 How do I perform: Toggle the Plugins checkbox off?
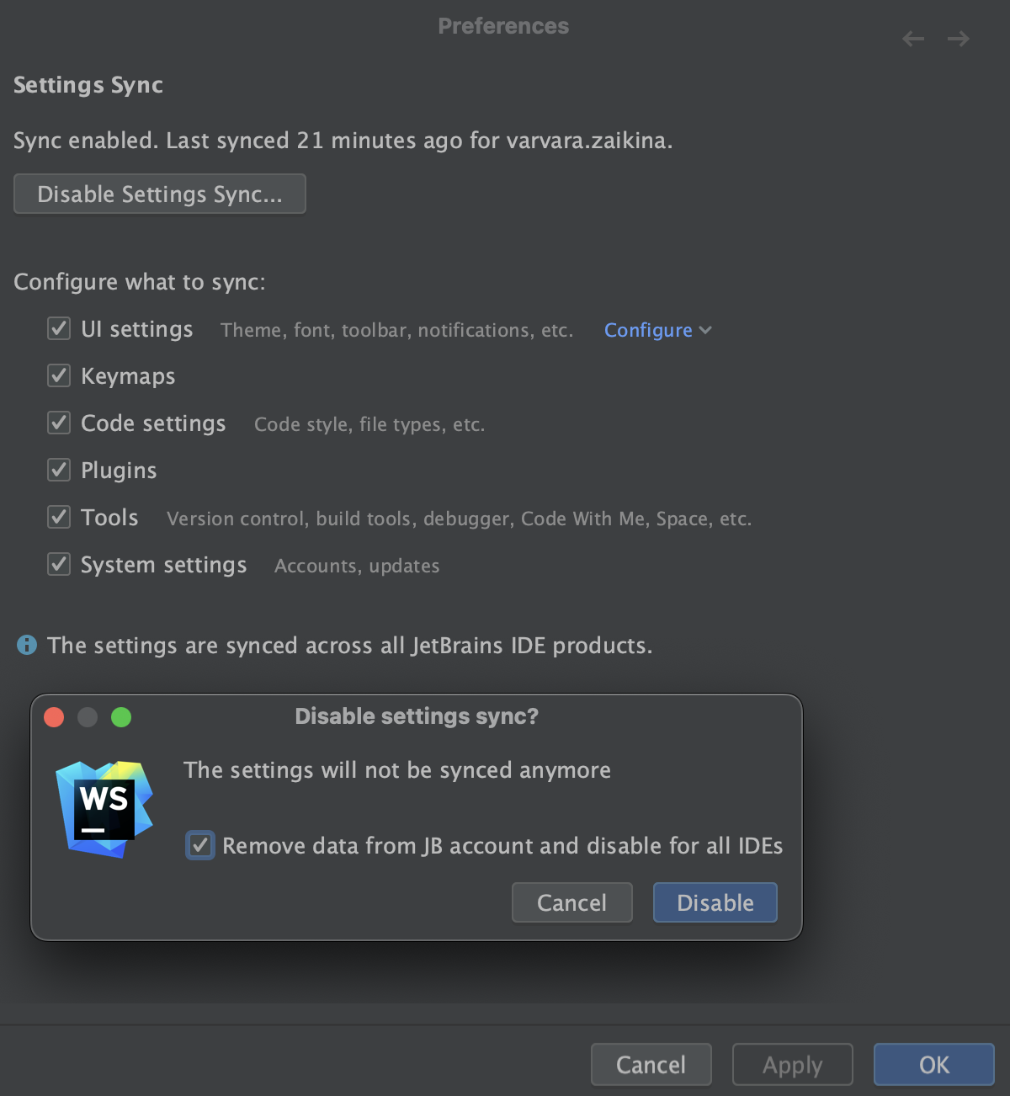coord(58,470)
